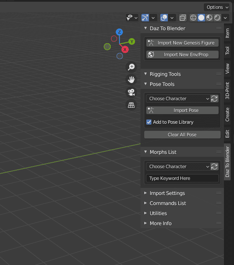Expand the Import Settings panel
This screenshot has height=265, width=234.
tap(146, 193)
